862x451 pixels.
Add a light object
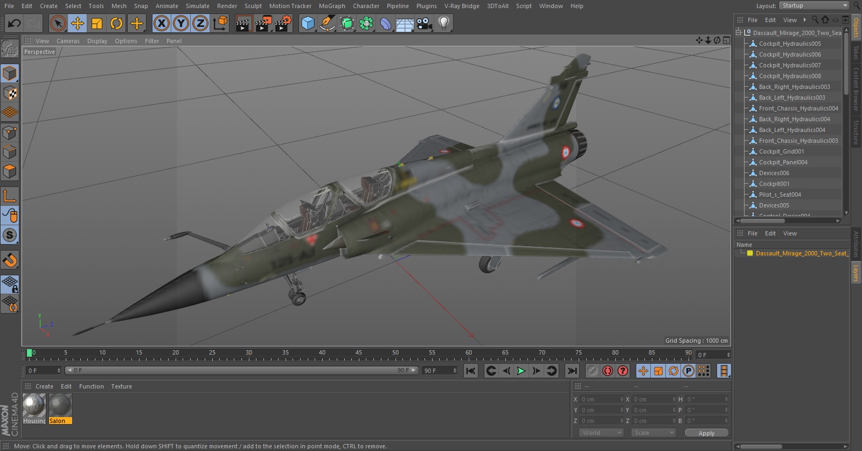coord(444,23)
